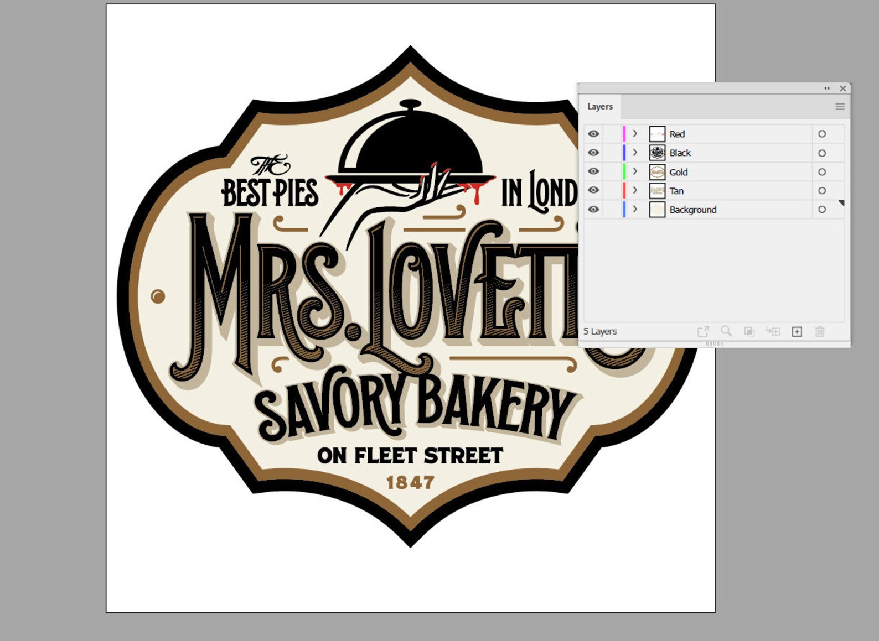This screenshot has height=641, width=879.
Task: Click the green color bar of Gold layer
Action: [624, 171]
